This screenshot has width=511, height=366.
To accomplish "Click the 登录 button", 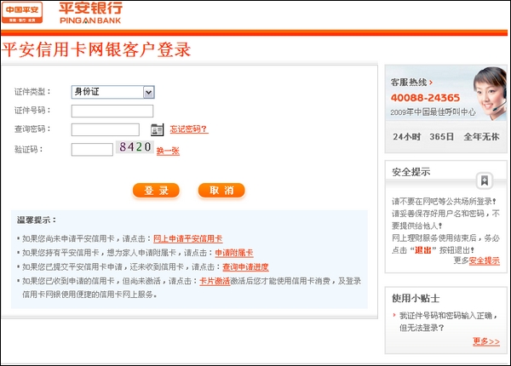I will pos(156,191).
